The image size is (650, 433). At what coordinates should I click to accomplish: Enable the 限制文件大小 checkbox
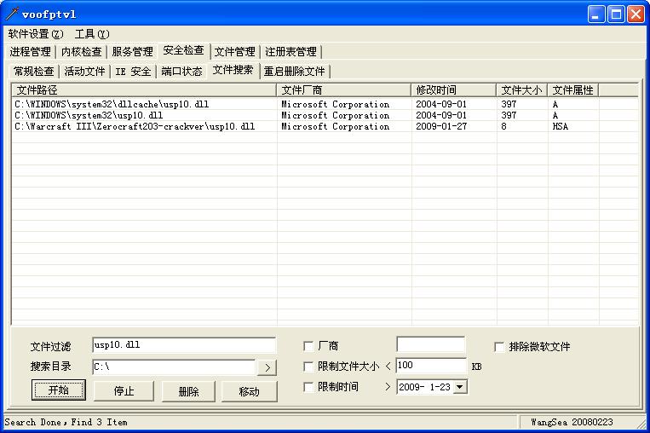tap(308, 367)
